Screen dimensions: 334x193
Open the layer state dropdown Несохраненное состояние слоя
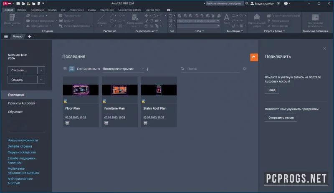198,21
